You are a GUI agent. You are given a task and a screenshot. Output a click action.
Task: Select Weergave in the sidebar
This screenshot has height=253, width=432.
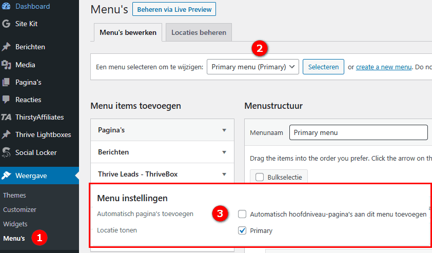pos(40,176)
